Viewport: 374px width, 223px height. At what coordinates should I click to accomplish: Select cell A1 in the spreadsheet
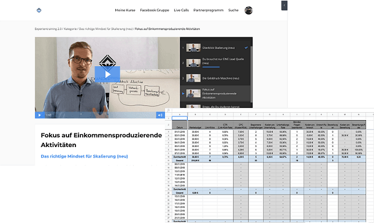click(x=180, y=118)
